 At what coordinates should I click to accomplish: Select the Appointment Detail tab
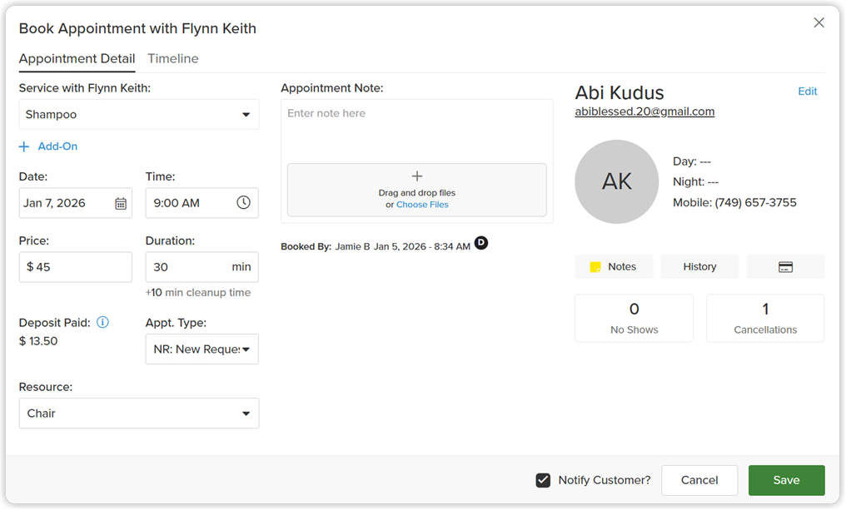coord(77,59)
